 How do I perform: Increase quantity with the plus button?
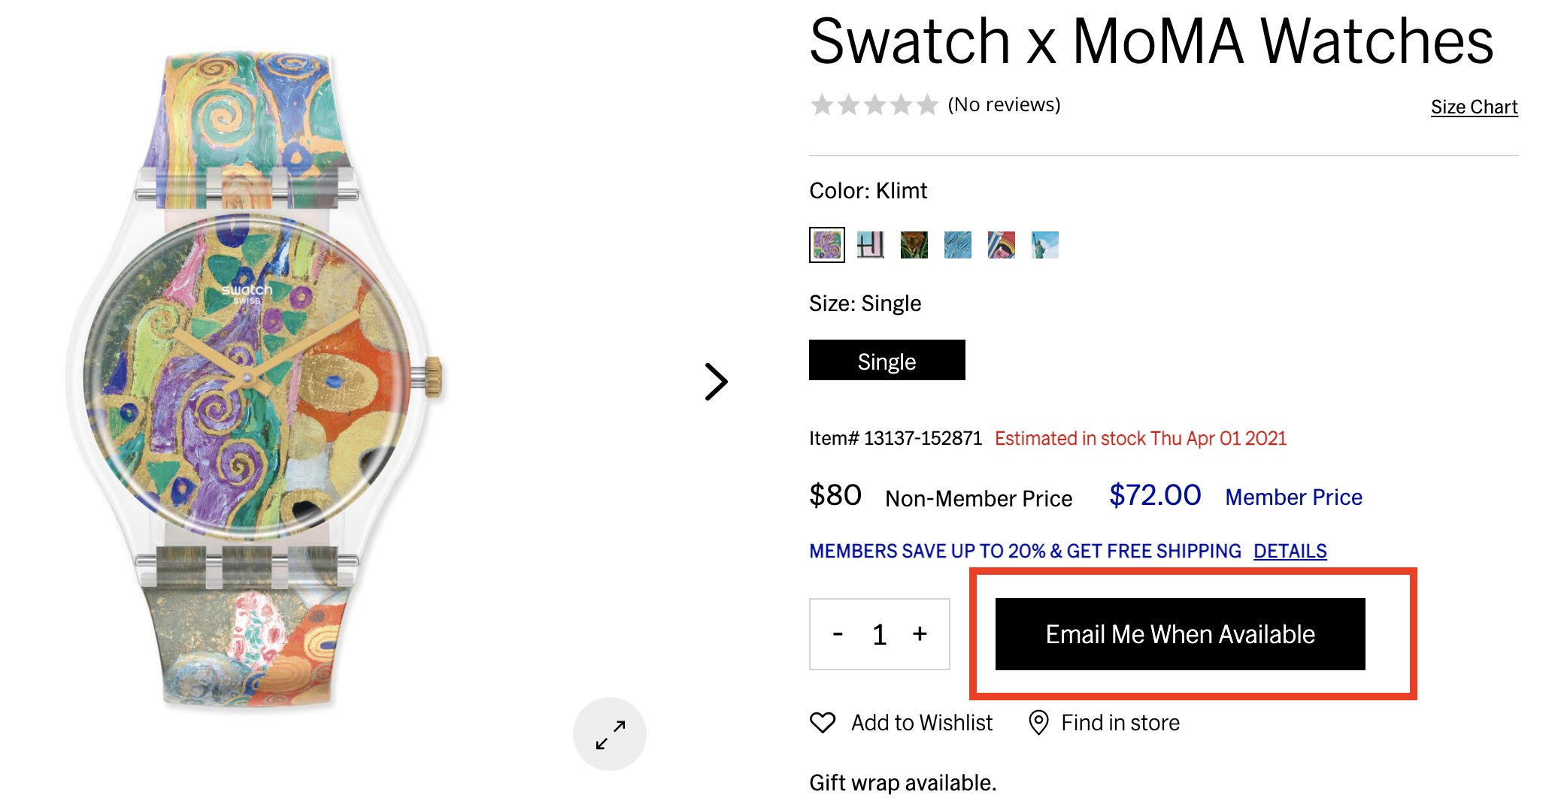(x=920, y=634)
